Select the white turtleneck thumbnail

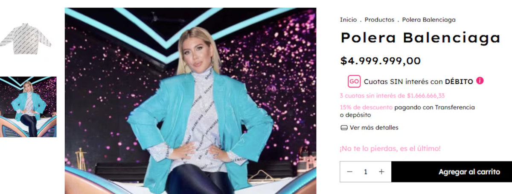tap(26, 39)
